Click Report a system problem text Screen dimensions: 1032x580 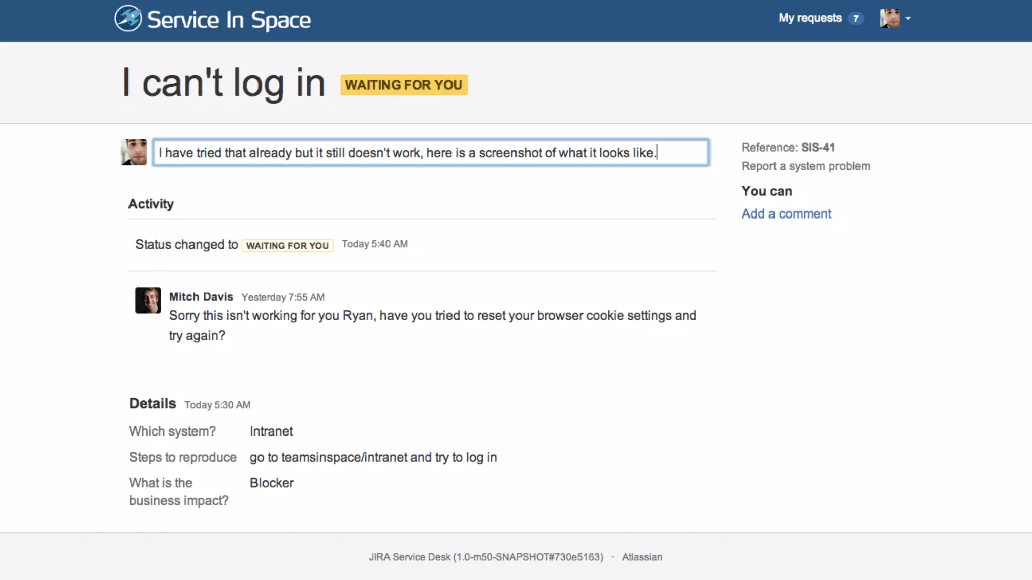point(806,166)
